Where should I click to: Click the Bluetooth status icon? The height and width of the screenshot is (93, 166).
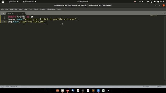click(151, 2)
